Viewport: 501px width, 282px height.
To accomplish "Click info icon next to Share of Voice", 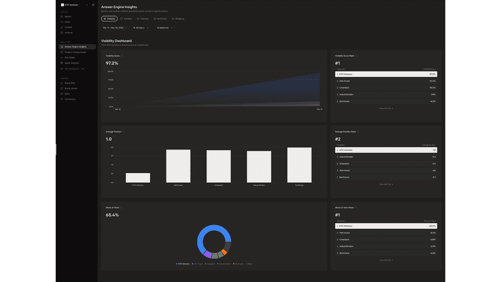I will 122,208.
